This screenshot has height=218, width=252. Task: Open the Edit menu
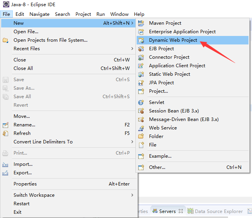coord(20,14)
